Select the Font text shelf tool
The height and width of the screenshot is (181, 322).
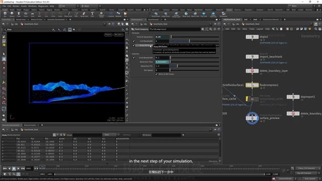coord(92,14)
